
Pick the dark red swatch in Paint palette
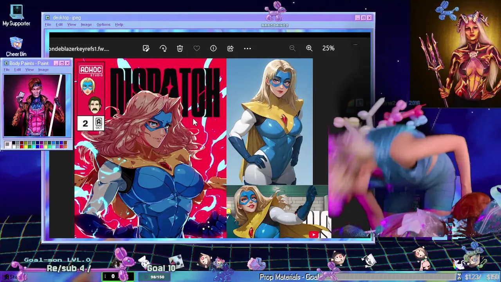[x=22, y=143]
